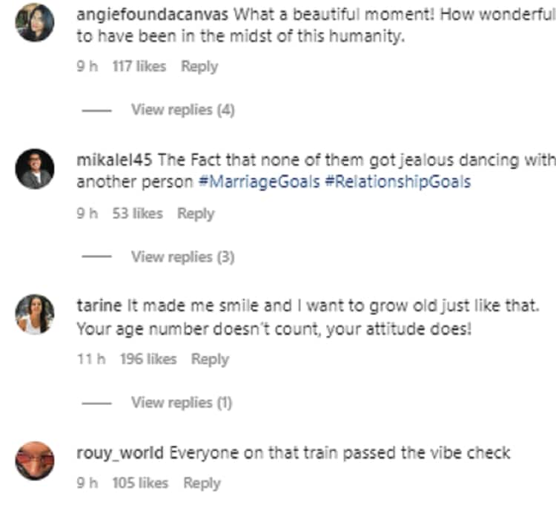Viewport: 556px width, 505px height.
Task: Expand View replies (4) thread
Action: tap(182, 110)
